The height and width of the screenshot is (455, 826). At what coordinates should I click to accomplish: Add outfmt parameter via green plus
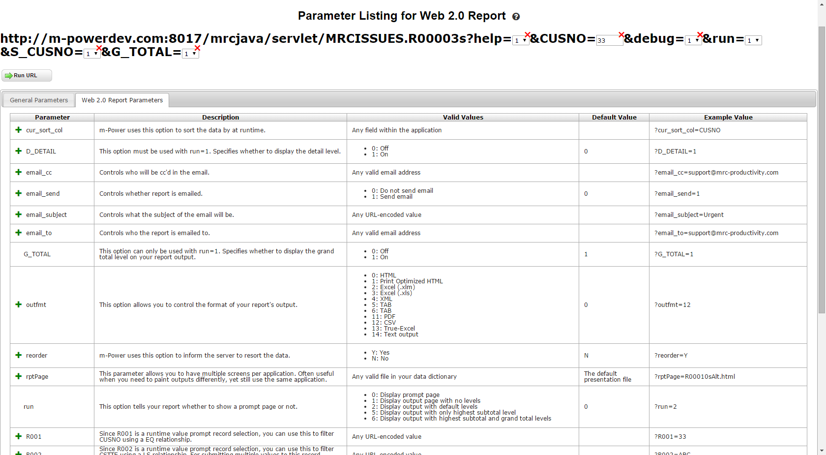coord(18,304)
